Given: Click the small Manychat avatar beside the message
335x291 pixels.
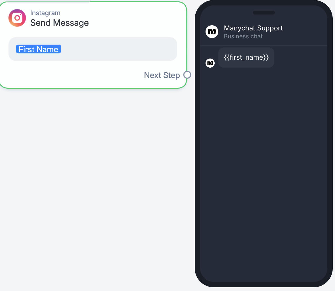Looking at the screenshot, I should [x=210, y=63].
